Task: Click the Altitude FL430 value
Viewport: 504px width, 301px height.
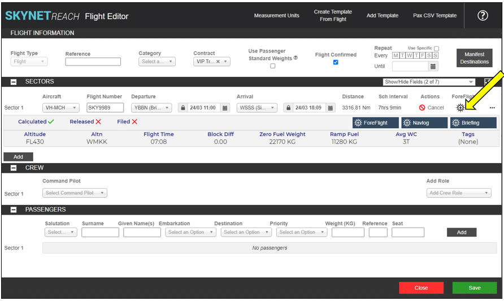Action: coord(34,142)
